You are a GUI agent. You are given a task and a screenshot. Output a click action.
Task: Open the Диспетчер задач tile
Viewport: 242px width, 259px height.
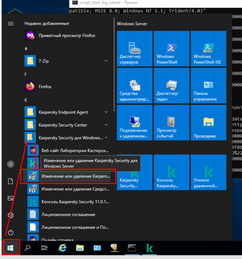click(x=171, y=86)
